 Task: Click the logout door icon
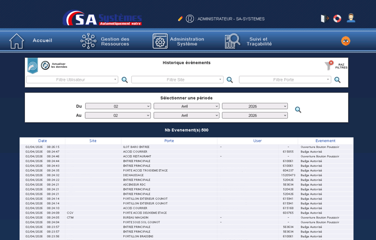[325, 19]
